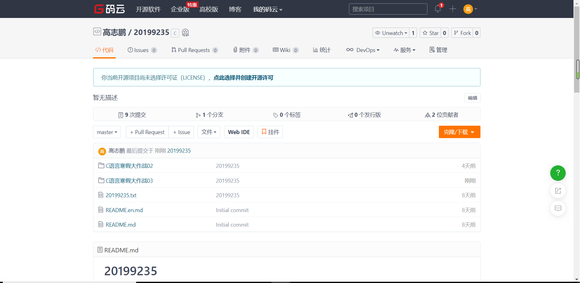The width and height of the screenshot is (580, 283).
Task: Open the C语言寒假大作战02 folder
Action: pos(129,166)
